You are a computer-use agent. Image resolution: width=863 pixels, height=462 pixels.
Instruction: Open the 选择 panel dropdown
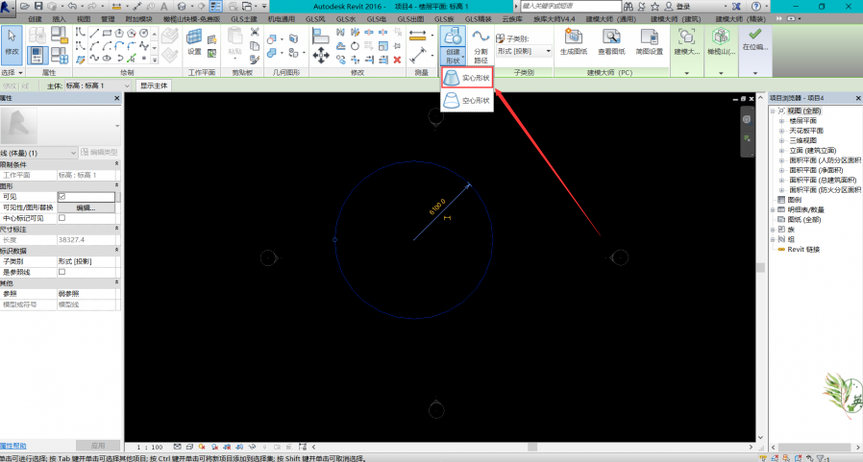(x=12, y=73)
